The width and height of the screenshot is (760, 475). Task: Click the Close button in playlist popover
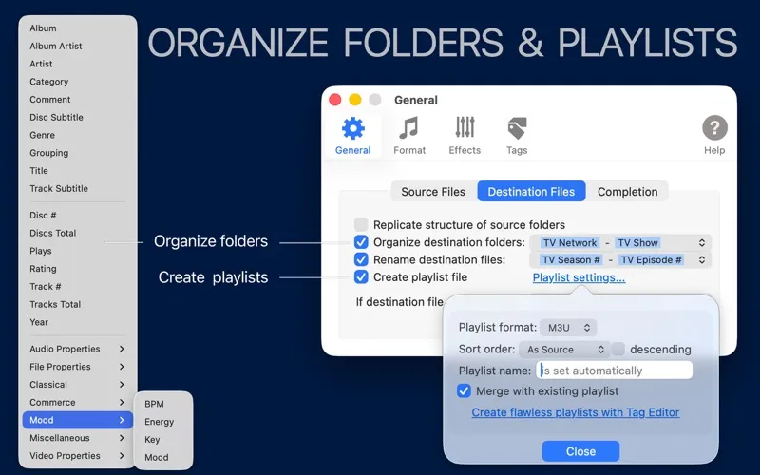[580, 451]
